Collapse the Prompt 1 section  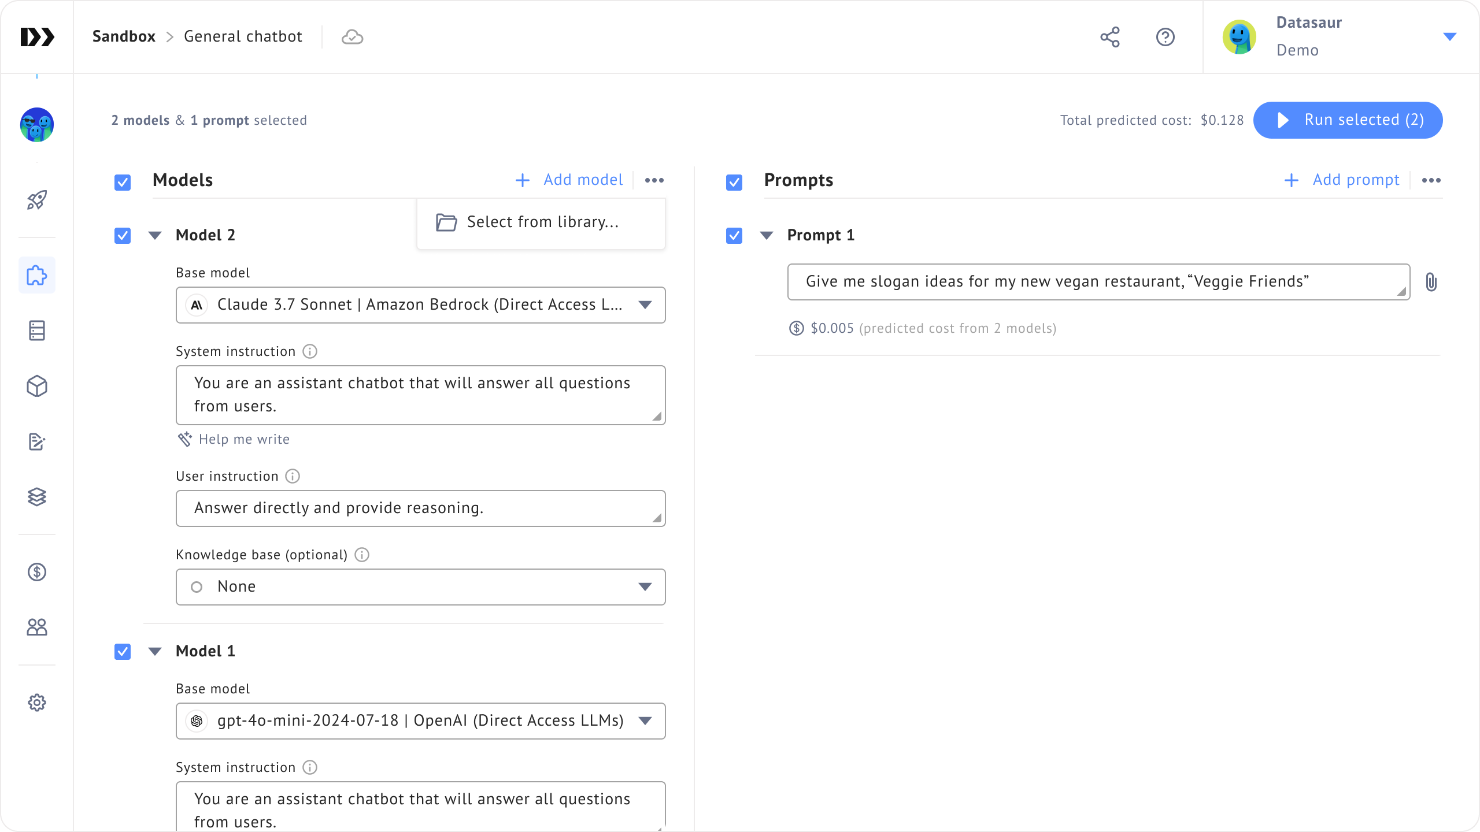(767, 236)
